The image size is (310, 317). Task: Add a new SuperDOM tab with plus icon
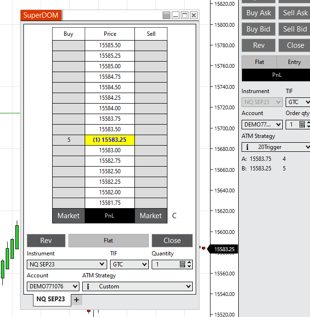(77, 300)
